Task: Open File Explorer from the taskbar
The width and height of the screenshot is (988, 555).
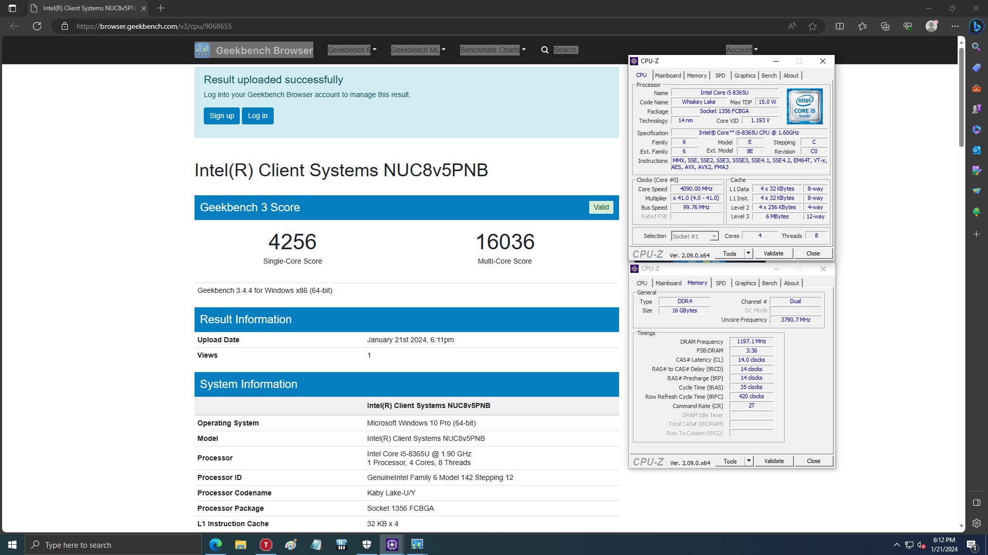Action: [240, 545]
